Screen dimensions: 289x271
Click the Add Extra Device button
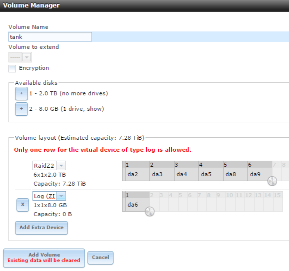tap(41, 228)
